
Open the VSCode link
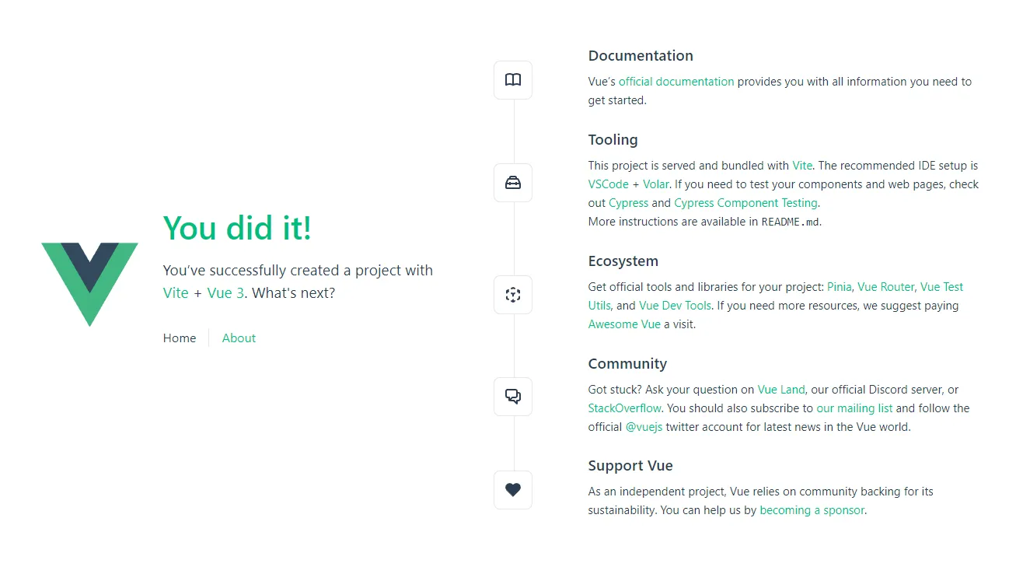[608, 184]
